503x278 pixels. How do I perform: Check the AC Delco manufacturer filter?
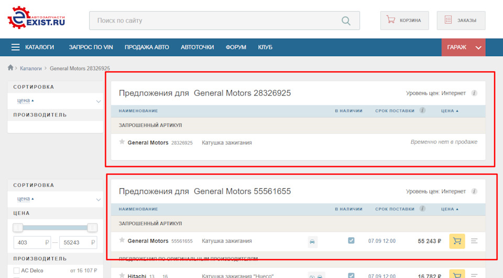click(x=17, y=271)
